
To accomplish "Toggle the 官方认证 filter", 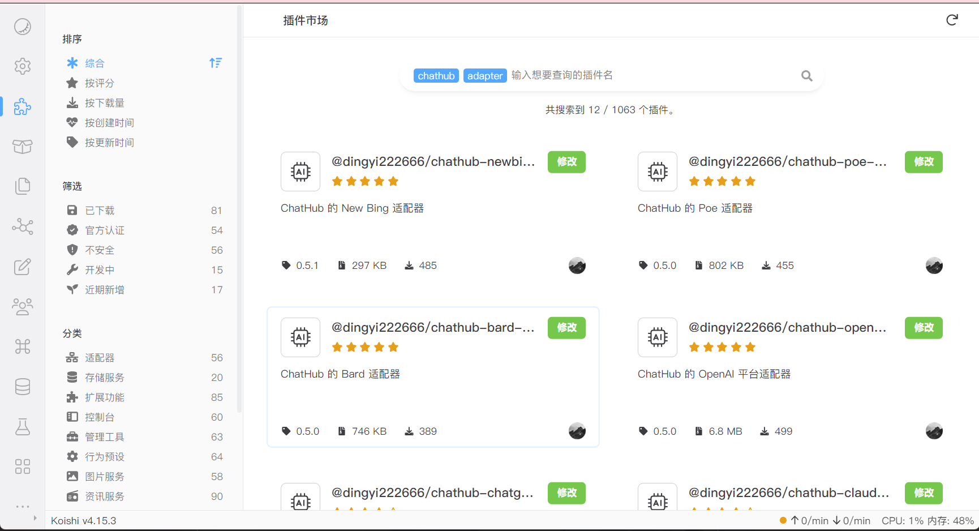I will [x=104, y=230].
